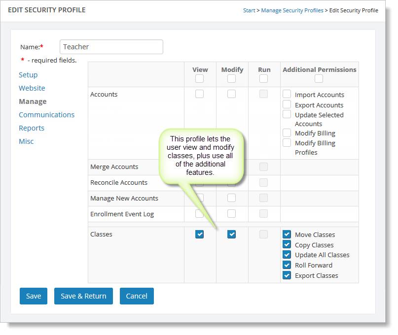
Task: Select all using View column header checkbox
Action: pyautogui.click(x=200, y=79)
